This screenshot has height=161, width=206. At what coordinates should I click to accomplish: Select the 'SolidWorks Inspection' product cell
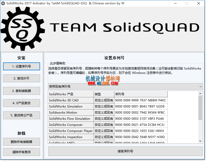(71, 137)
